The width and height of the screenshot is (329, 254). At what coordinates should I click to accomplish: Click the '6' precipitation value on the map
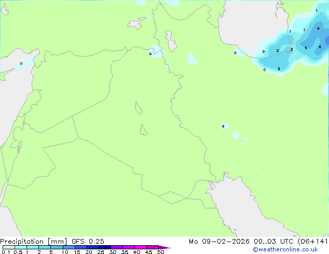click(320, 47)
